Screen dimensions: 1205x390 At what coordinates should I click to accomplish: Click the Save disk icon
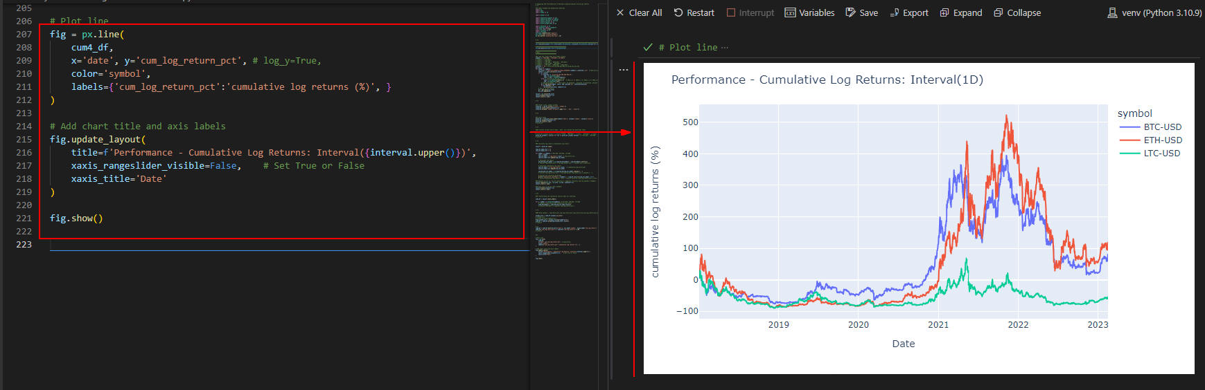(850, 12)
